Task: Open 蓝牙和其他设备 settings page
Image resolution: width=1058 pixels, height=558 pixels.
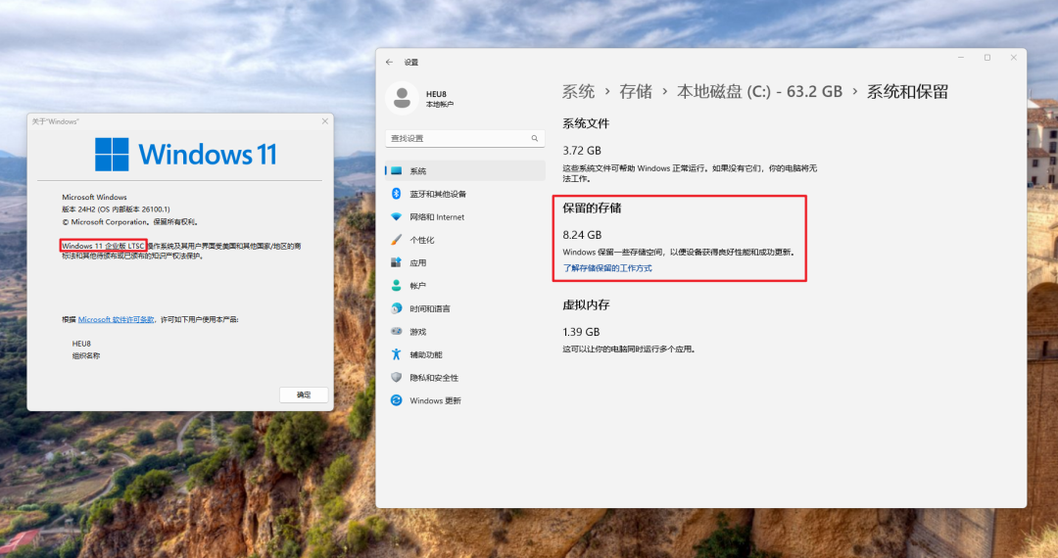Action: pyautogui.click(x=465, y=194)
